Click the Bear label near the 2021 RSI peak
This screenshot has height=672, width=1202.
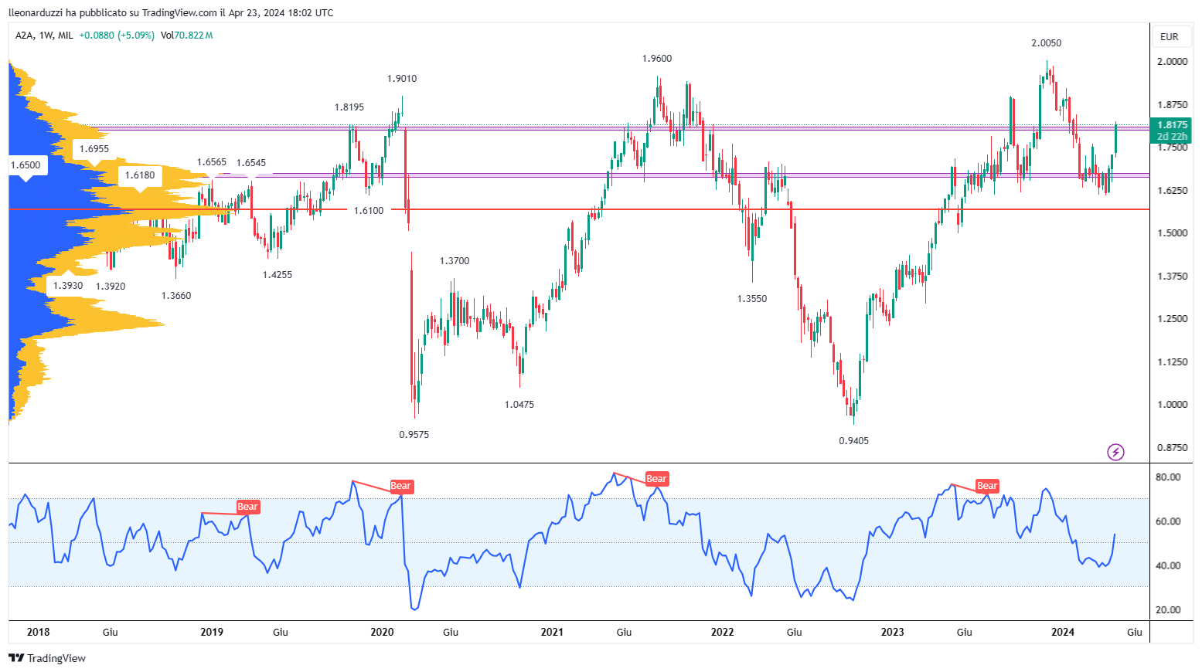(x=656, y=479)
